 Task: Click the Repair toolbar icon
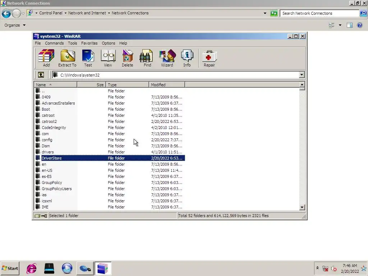coord(210,58)
